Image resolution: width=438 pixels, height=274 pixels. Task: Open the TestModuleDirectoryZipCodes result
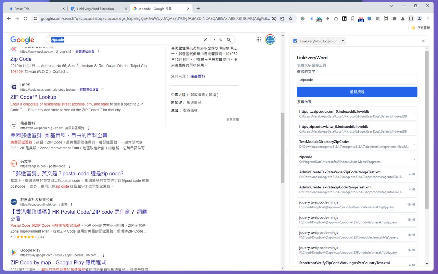357,144
